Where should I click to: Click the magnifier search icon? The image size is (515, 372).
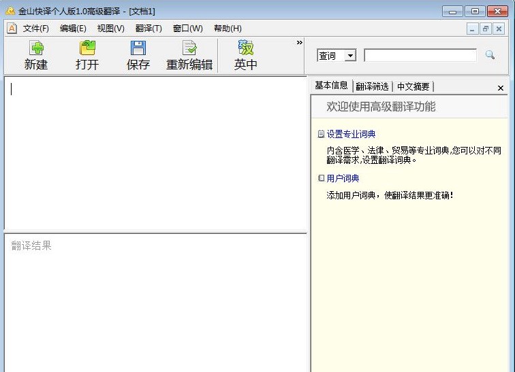coord(490,55)
